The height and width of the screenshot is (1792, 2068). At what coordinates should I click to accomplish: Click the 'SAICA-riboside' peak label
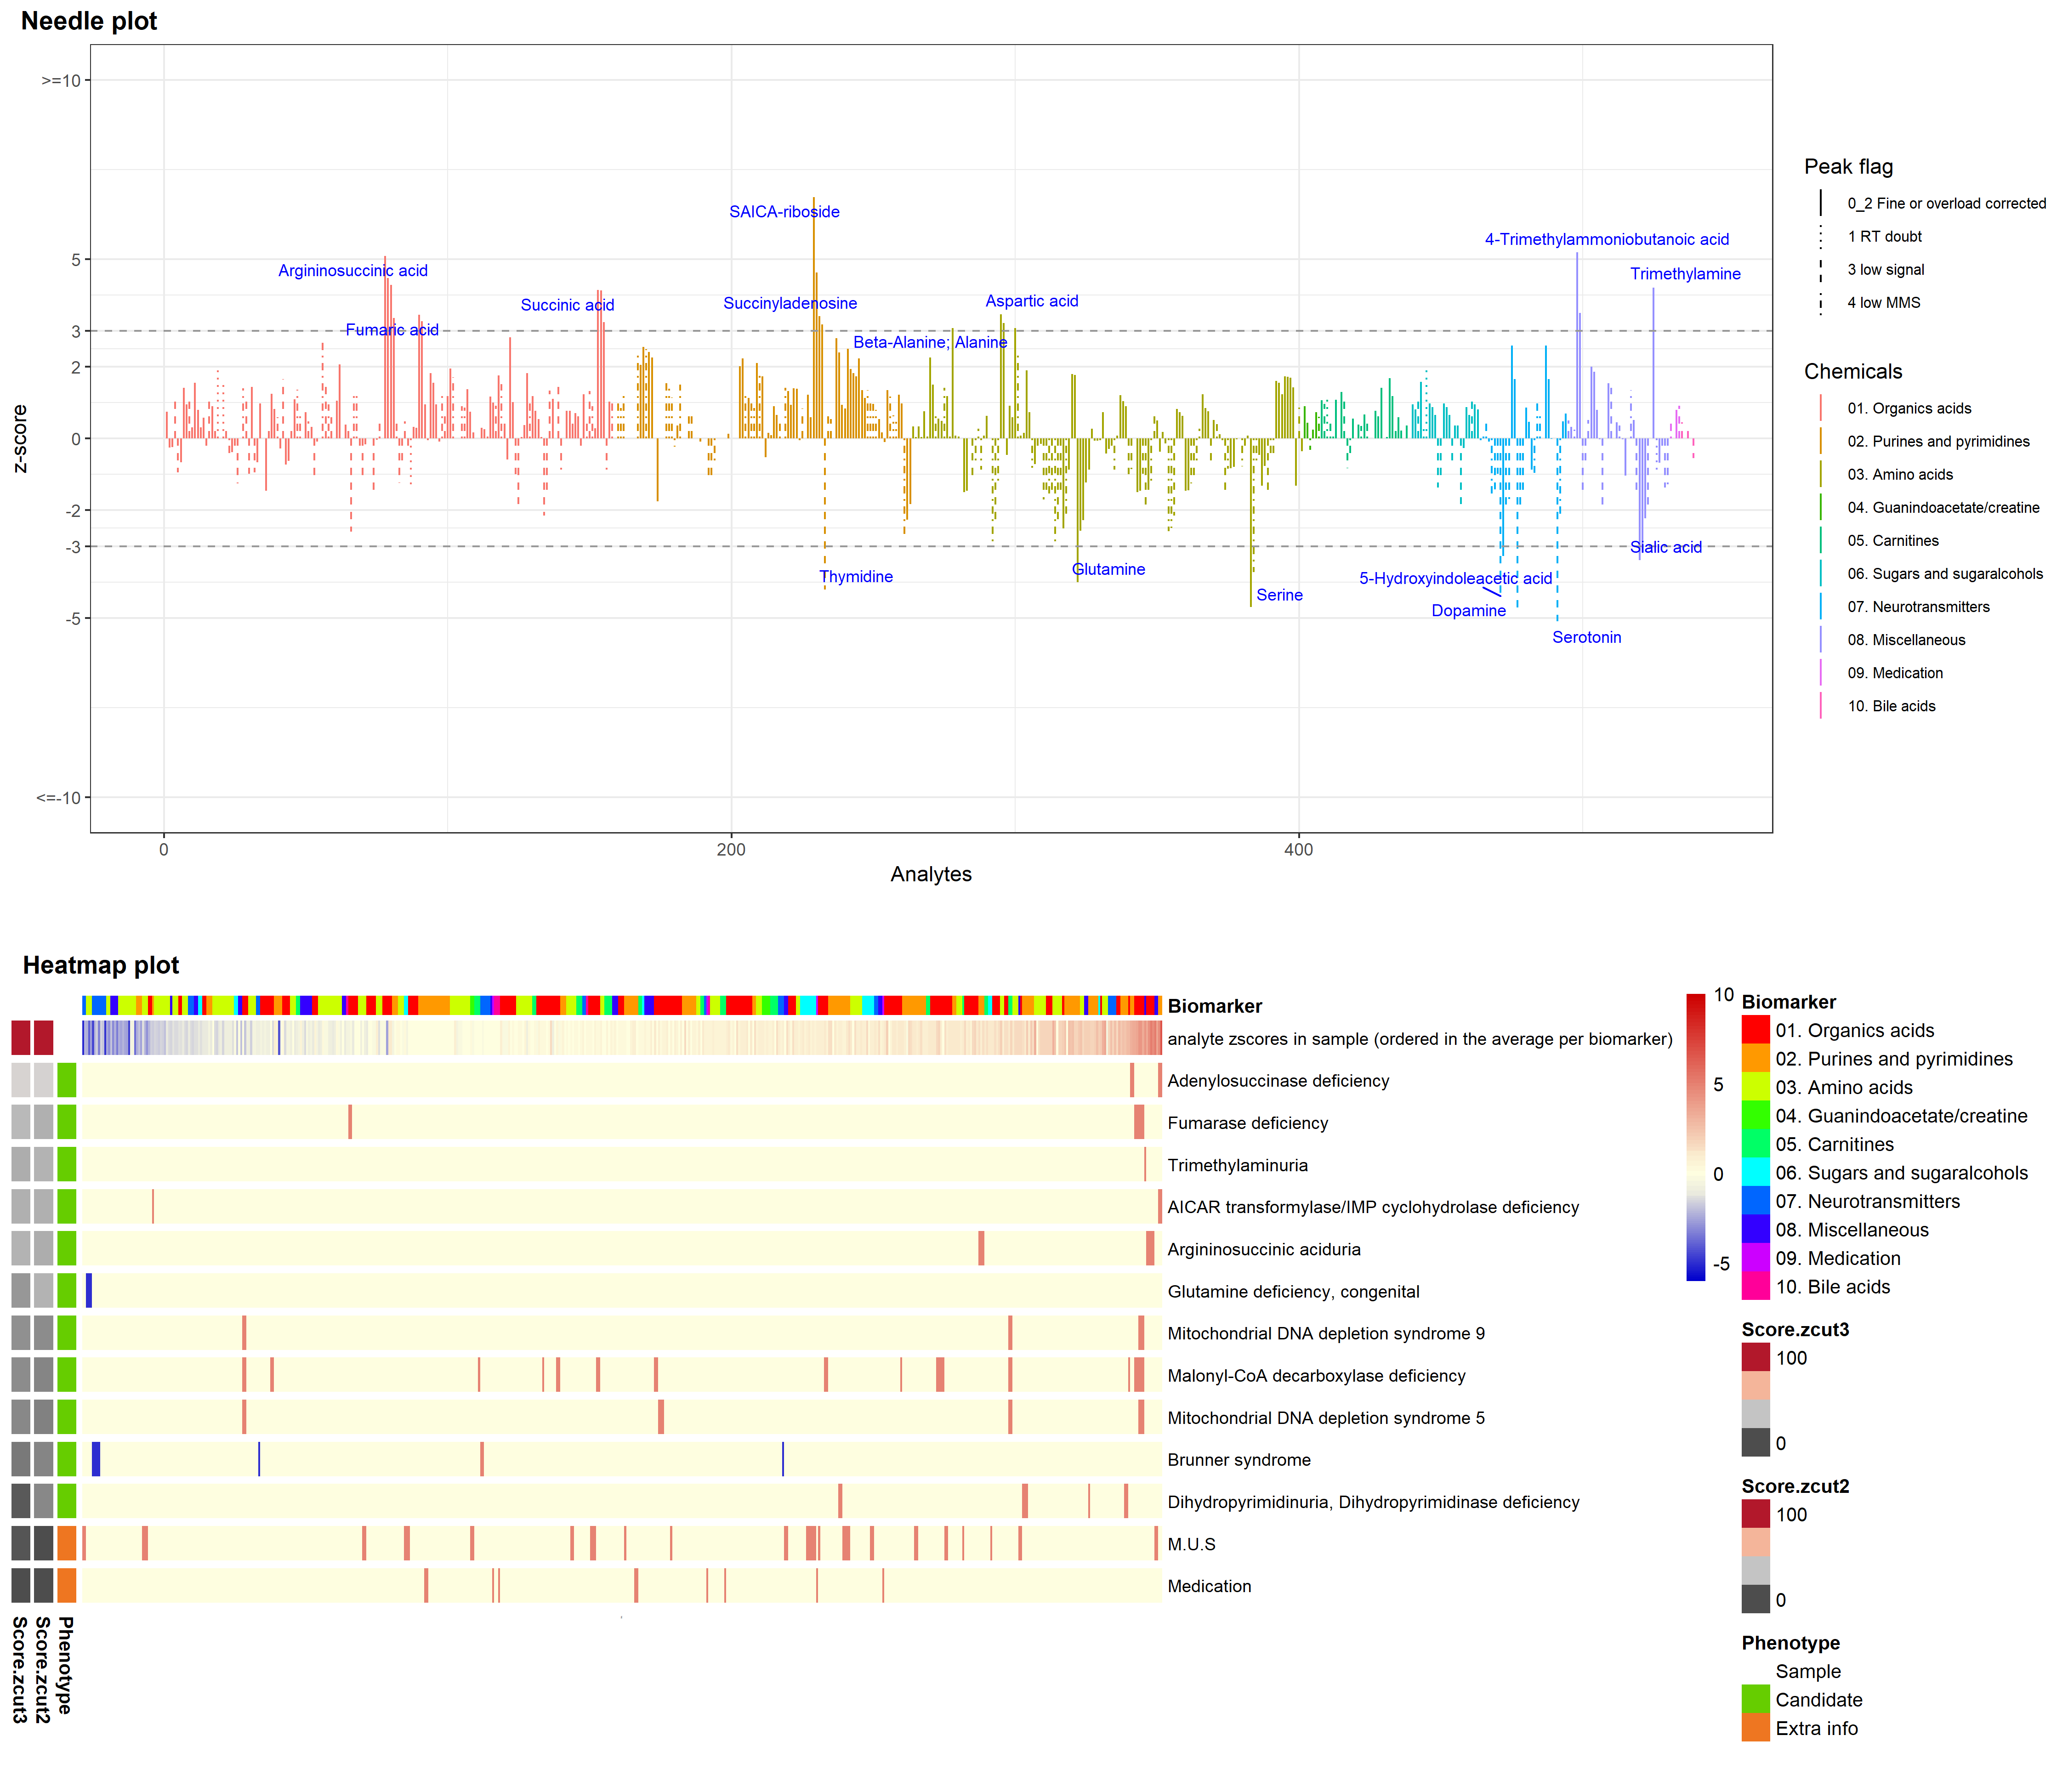tap(784, 212)
